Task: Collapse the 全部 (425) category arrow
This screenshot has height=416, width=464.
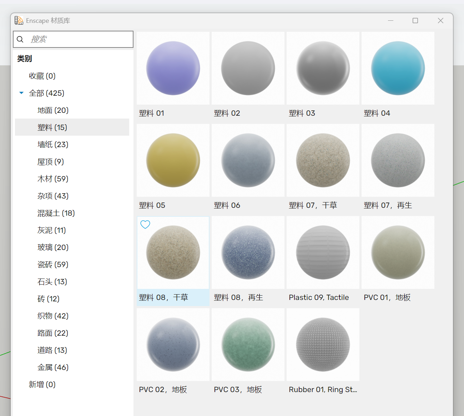Action: (x=21, y=93)
